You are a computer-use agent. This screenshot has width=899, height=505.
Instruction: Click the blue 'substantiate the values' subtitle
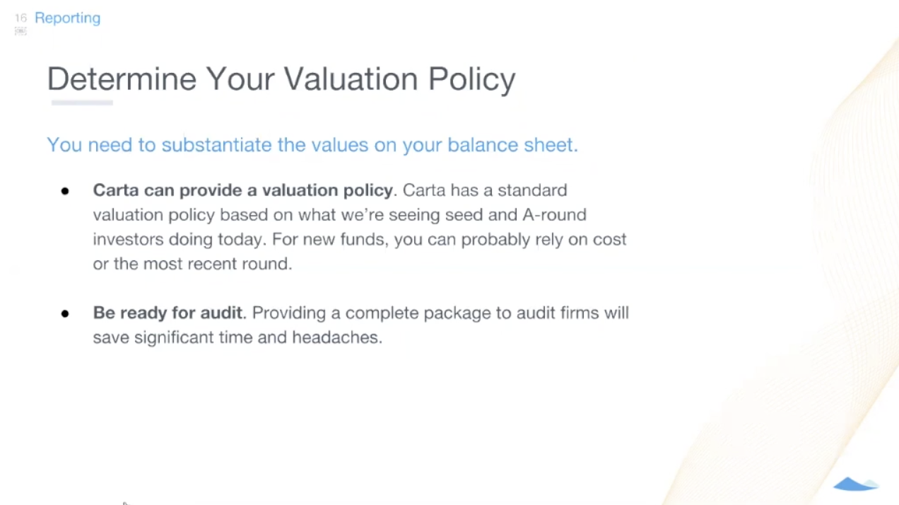[x=312, y=145]
